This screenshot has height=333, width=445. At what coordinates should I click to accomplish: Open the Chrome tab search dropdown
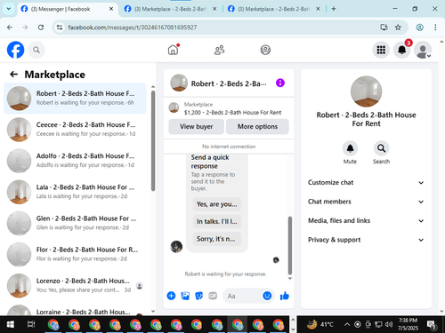click(x=8, y=9)
